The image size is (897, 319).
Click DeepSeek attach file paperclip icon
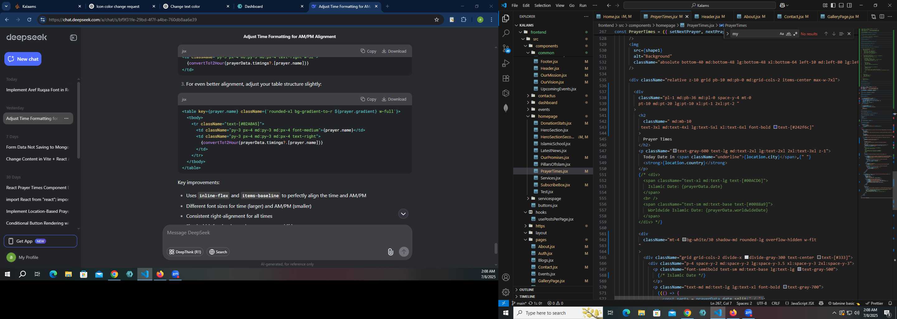(x=390, y=252)
